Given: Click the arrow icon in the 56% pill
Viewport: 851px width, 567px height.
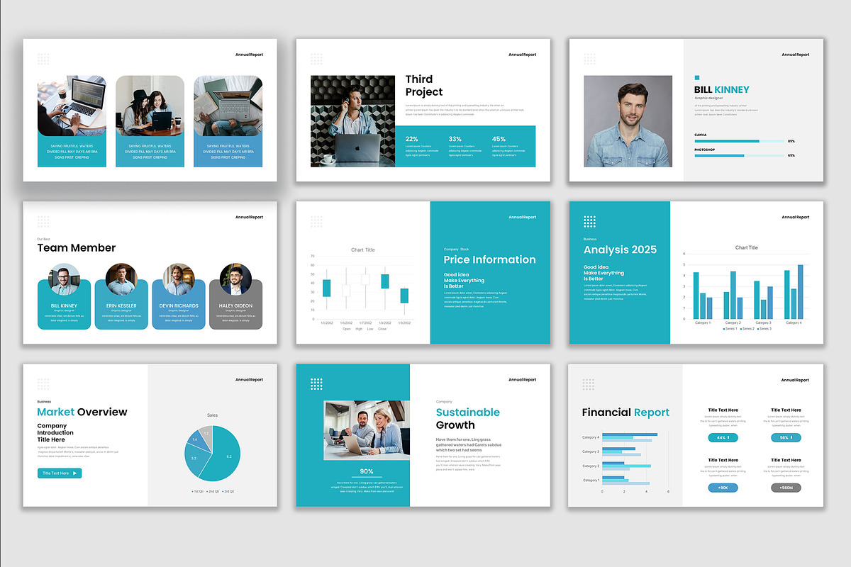Looking at the screenshot, I should pos(793,438).
